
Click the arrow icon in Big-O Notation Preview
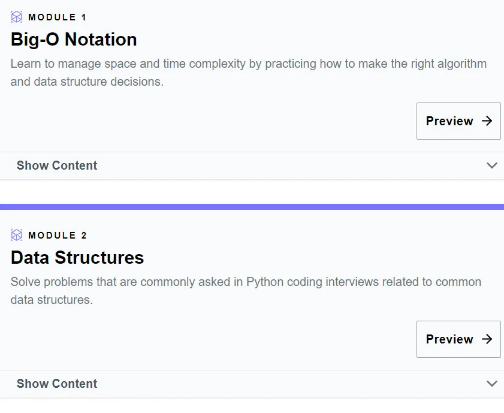(x=487, y=121)
